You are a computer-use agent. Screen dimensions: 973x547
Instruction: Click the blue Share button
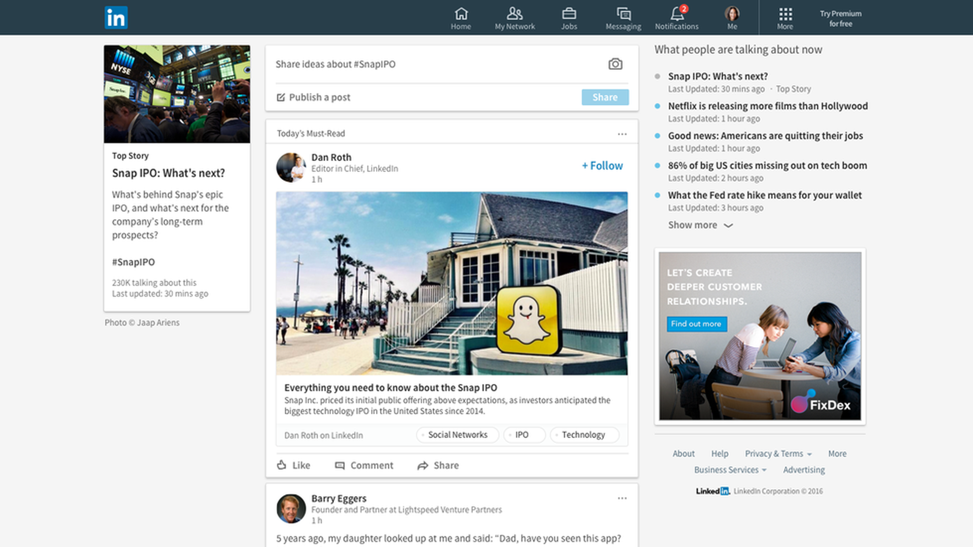(x=605, y=97)
